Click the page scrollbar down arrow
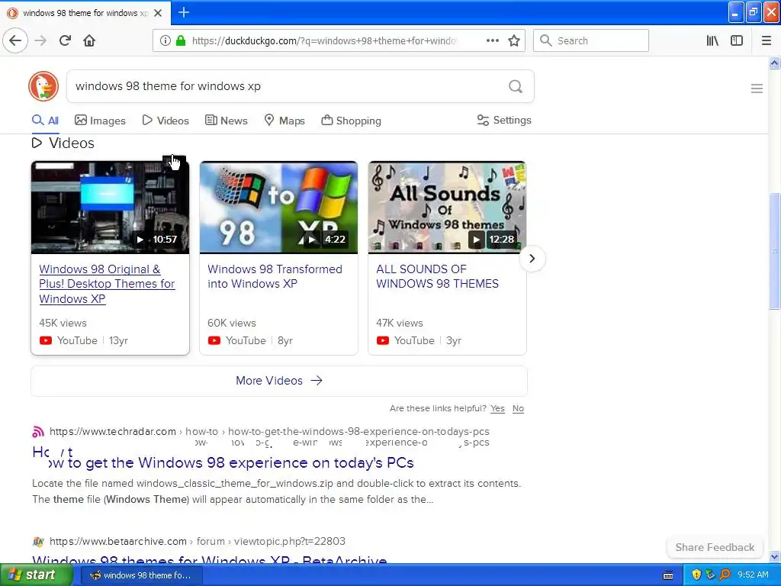Screen dimensions: 781x586 [x=774, y=556]
